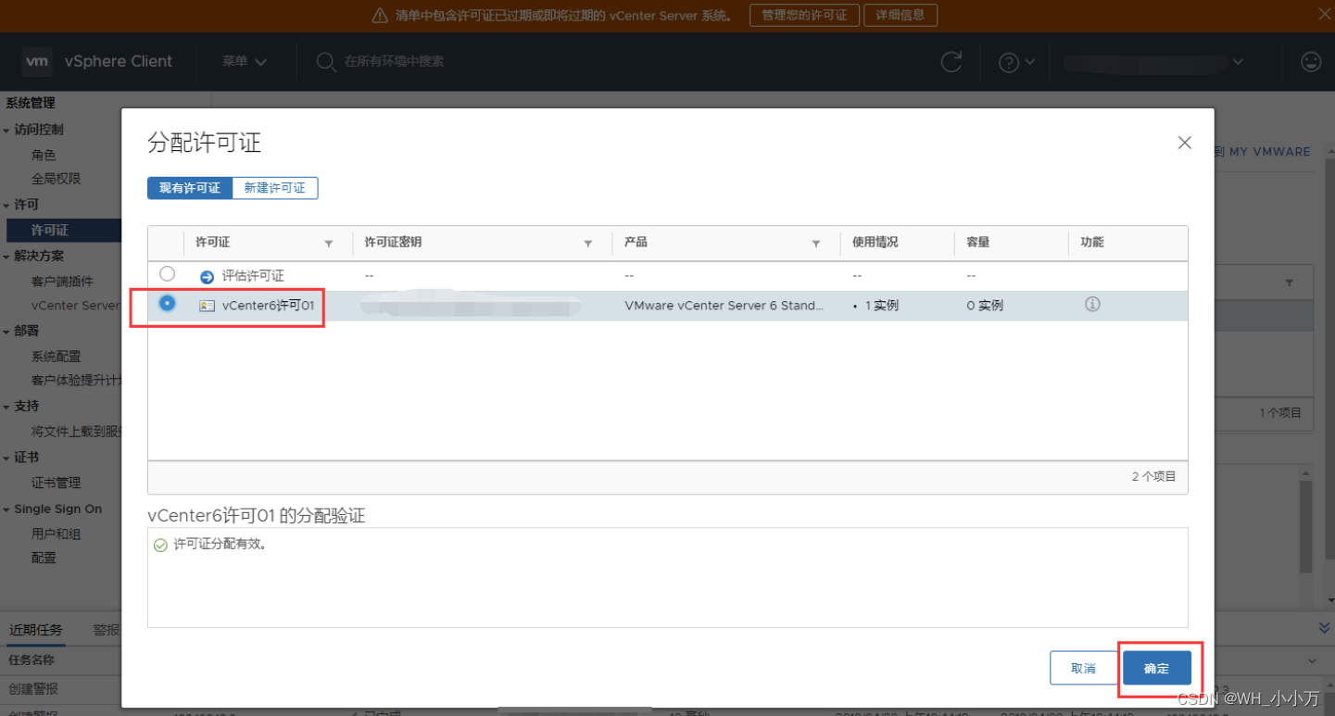Filter the 产品 column
Viewport: 1335px width, 716px height.
click(815, 244)
